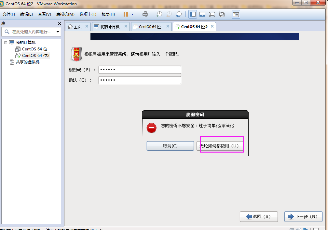Viewport: 328px width, 230px height.
Task: Close the CentOS 64 位2 tab
Action: point(212,26)
